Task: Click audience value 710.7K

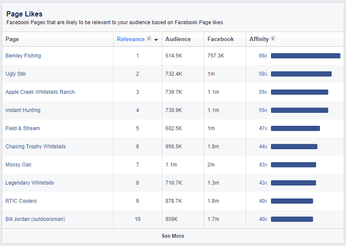Action: [x=173, y=183]
